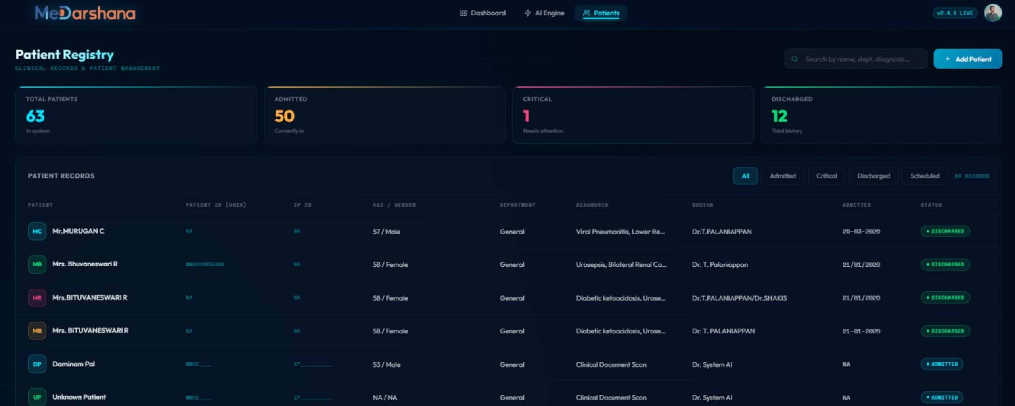
Task: Open the user profile avatar
Action: tap(992, 13)
